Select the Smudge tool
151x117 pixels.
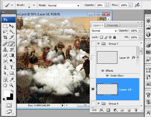[x=5, y=61]
